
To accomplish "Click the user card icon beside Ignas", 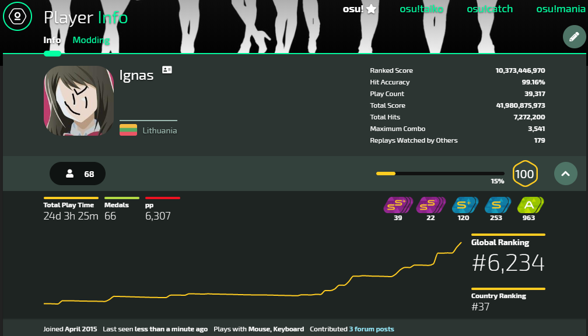I will tap(167, 70).
